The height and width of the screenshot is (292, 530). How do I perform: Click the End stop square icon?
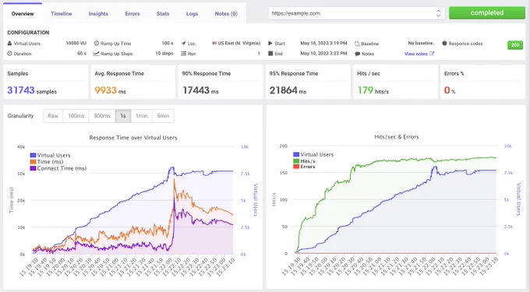pos(270,53)
